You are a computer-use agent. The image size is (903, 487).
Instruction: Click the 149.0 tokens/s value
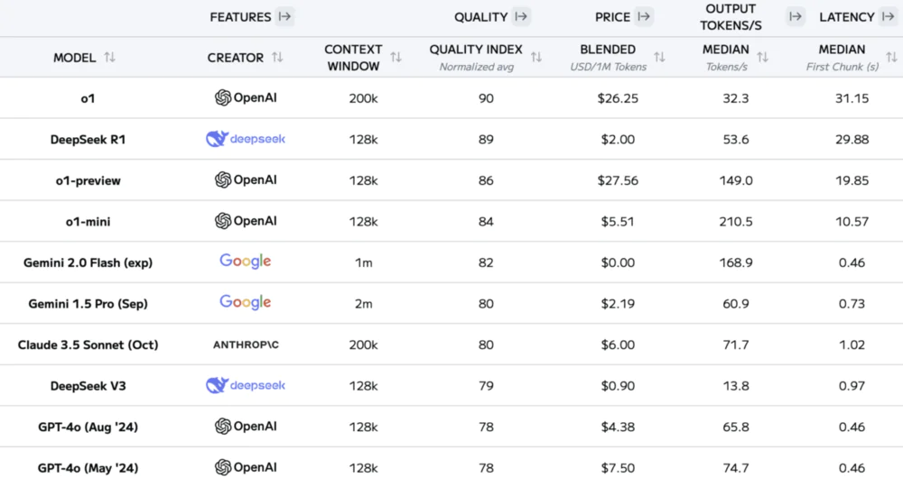click(736, 180)
